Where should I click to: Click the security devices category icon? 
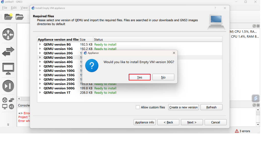pyautogui.click(x=8, y=86)
